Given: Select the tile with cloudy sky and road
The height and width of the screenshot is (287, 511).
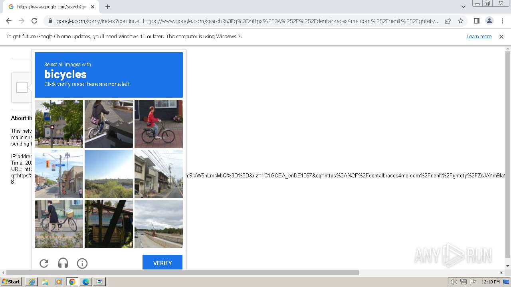Looking at the screenshot, I should [x=158, y=224].
